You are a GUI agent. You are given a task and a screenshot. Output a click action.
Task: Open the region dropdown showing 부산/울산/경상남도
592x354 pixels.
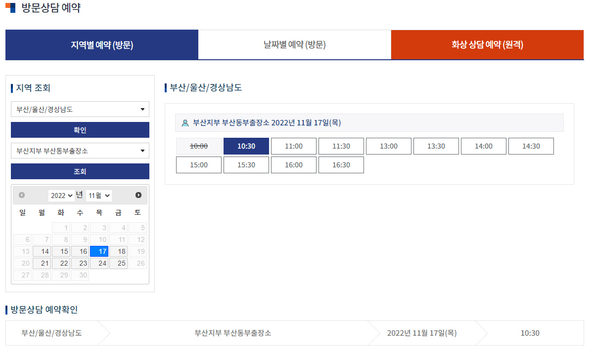(x=80, y=109)
